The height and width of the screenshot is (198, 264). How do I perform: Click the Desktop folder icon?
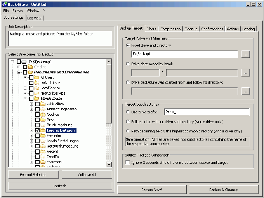[x=43, y=120]
